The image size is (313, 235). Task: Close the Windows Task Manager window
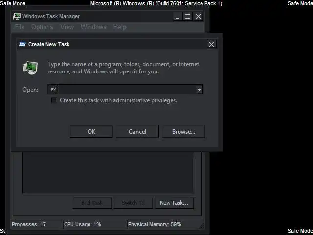click(x=198, y=16)
